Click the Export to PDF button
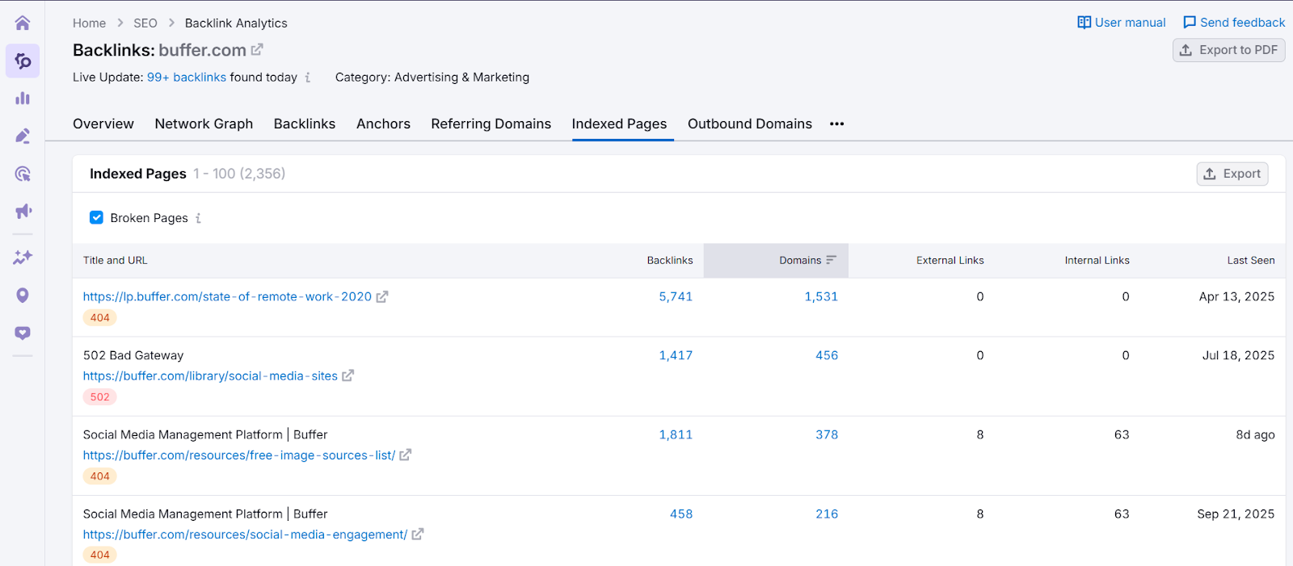The height and width of the screenshot is (566, 1293). pos(1228,50)
